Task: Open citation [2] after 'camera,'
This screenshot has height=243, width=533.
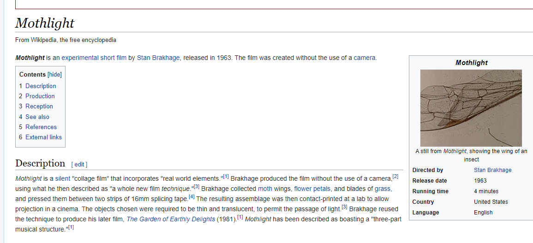Action: (x=395, y=177)
